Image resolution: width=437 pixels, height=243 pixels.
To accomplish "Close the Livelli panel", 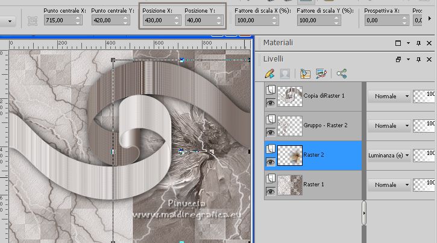I will pyautogui.click(x=429, y=59).
